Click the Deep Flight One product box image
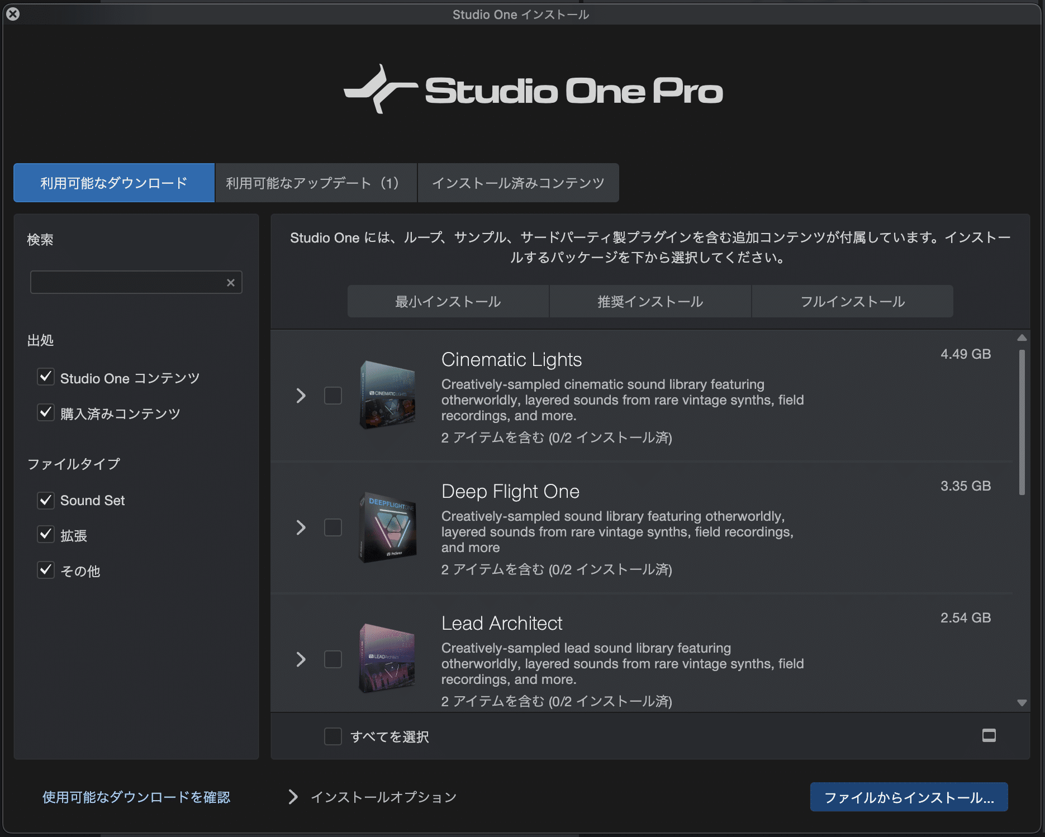The height and width of the screenshot is (837, 1045). [387, 527]
